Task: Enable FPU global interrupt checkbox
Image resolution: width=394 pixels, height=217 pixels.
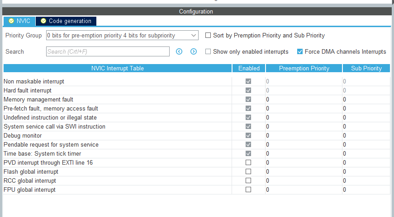Action: [248, 189]
